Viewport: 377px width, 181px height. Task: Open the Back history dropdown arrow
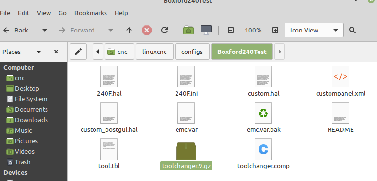point(45,31)
